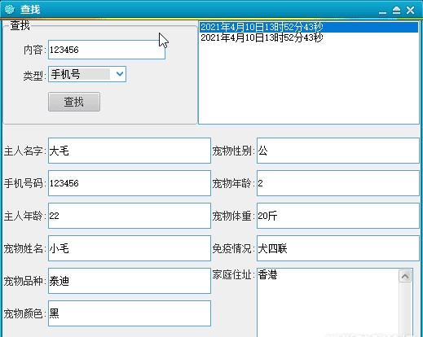Click the 宠物体重 field showing 20斤
The width and height of the screenshot is (423, 337).
pos(338,216)
